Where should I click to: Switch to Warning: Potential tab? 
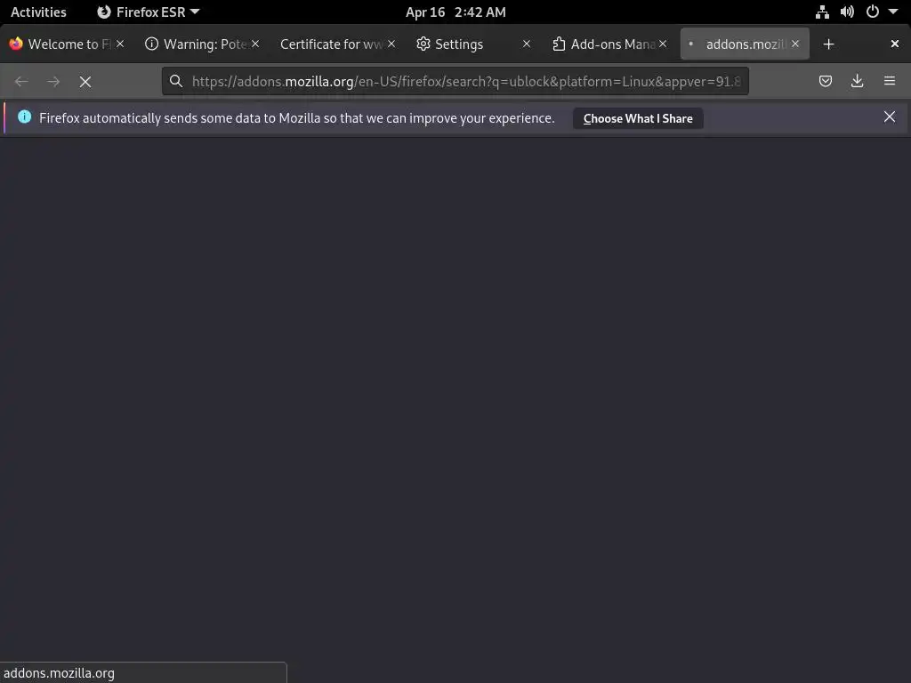point(202,44)
